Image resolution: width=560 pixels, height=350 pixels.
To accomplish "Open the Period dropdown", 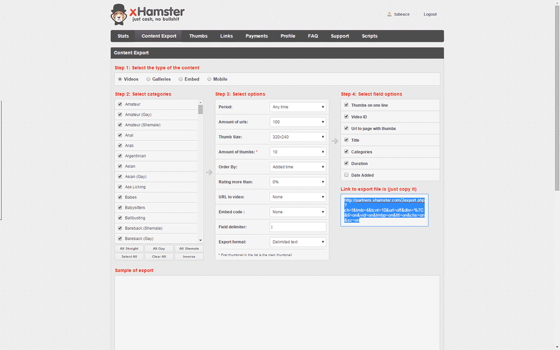I will (298, 107).
